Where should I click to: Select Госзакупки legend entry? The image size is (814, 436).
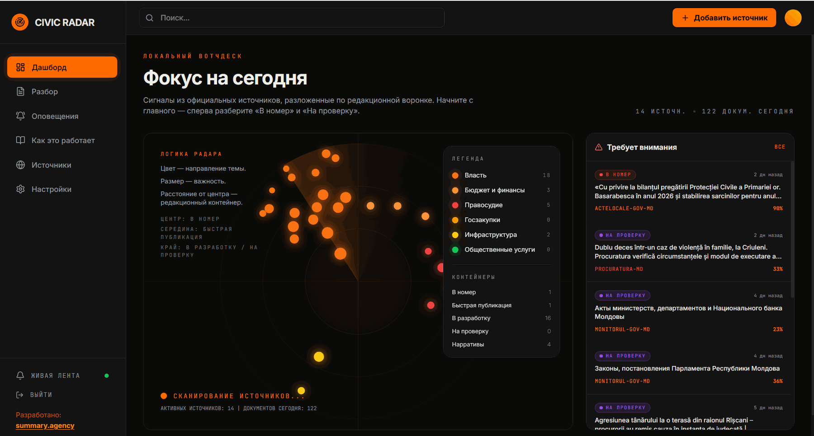(501, 220)
